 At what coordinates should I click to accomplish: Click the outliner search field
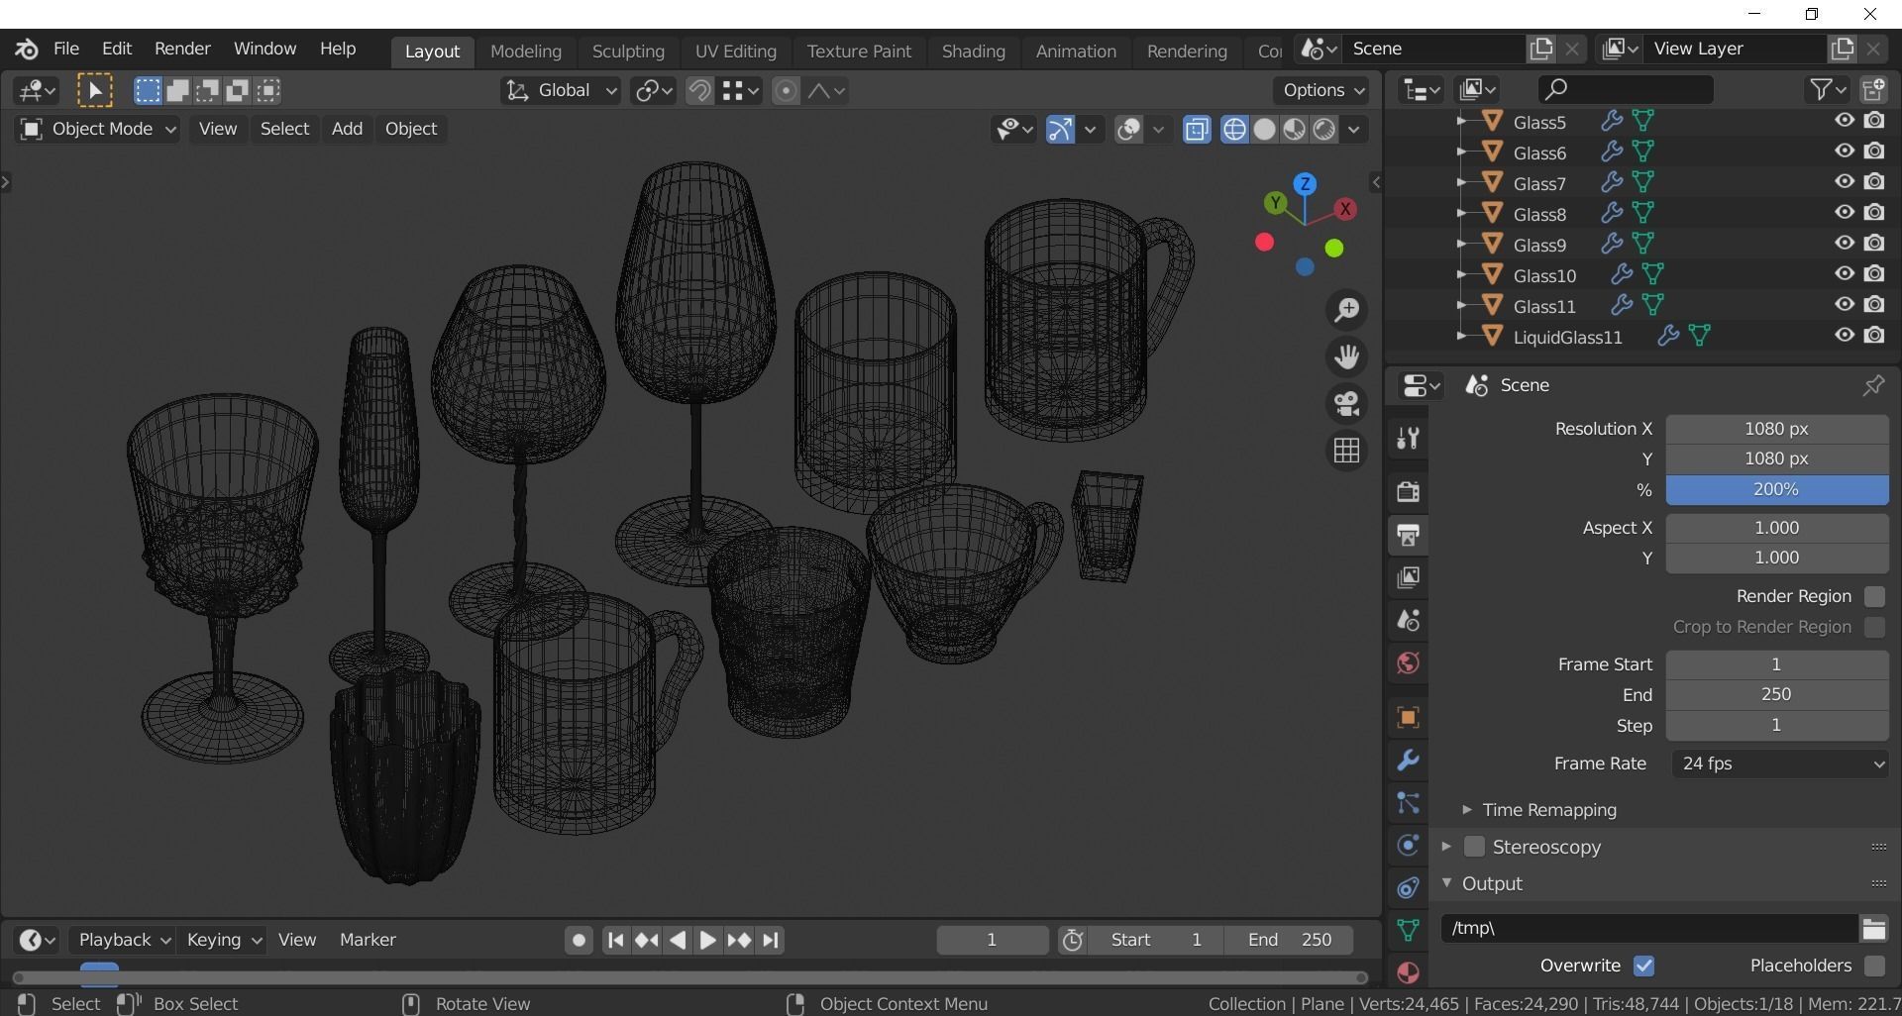(1625, 89)
